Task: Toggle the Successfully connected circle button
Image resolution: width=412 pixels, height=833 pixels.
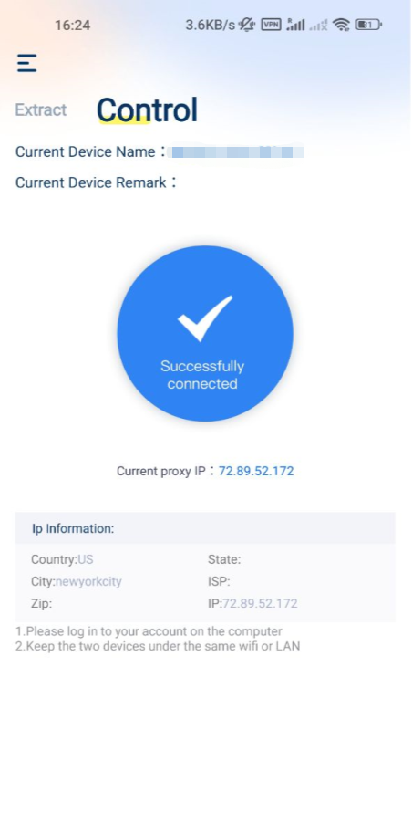Action: coord(205,334)
